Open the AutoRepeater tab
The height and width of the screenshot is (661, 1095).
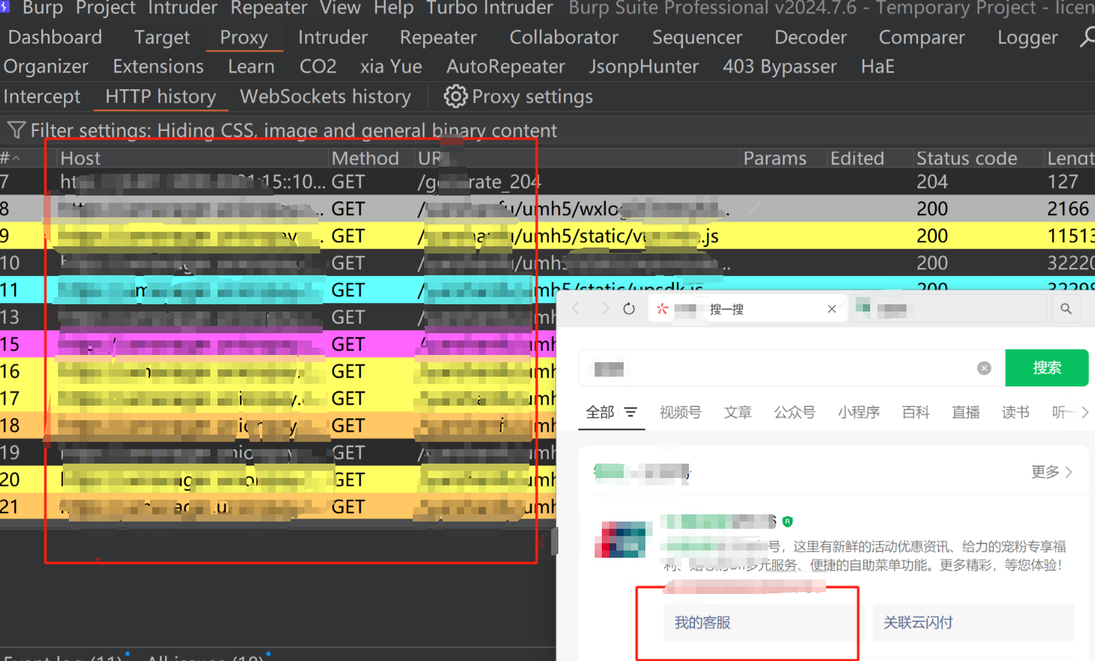tap(506, 66)
